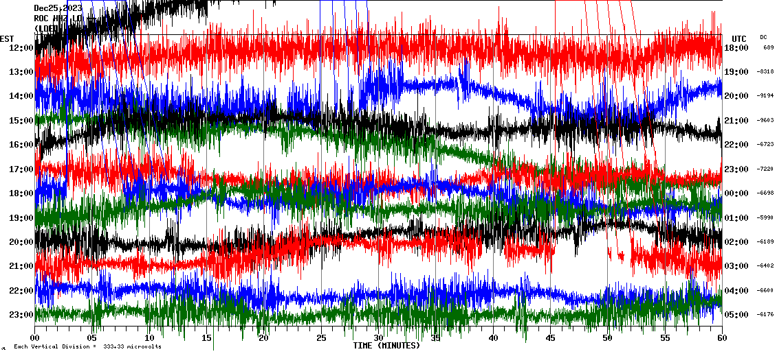Pick the 20:00 EST row label
Viewport: 777px width, 356px height.
[21, 242]
